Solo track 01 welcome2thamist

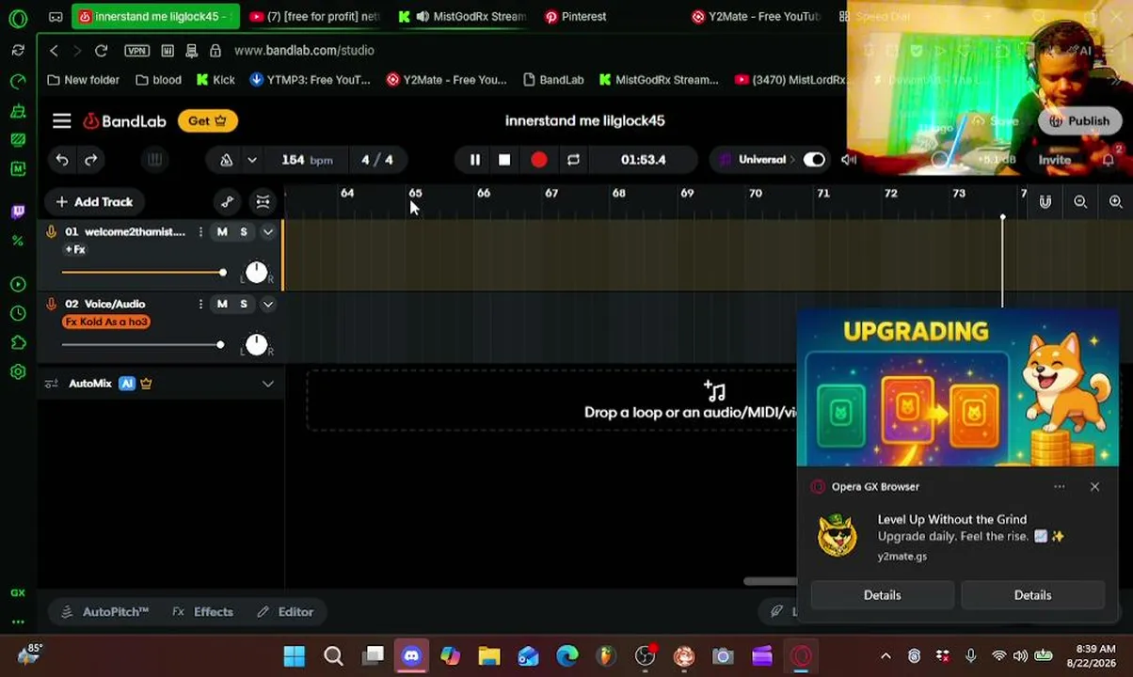click(x=244, y=232)
